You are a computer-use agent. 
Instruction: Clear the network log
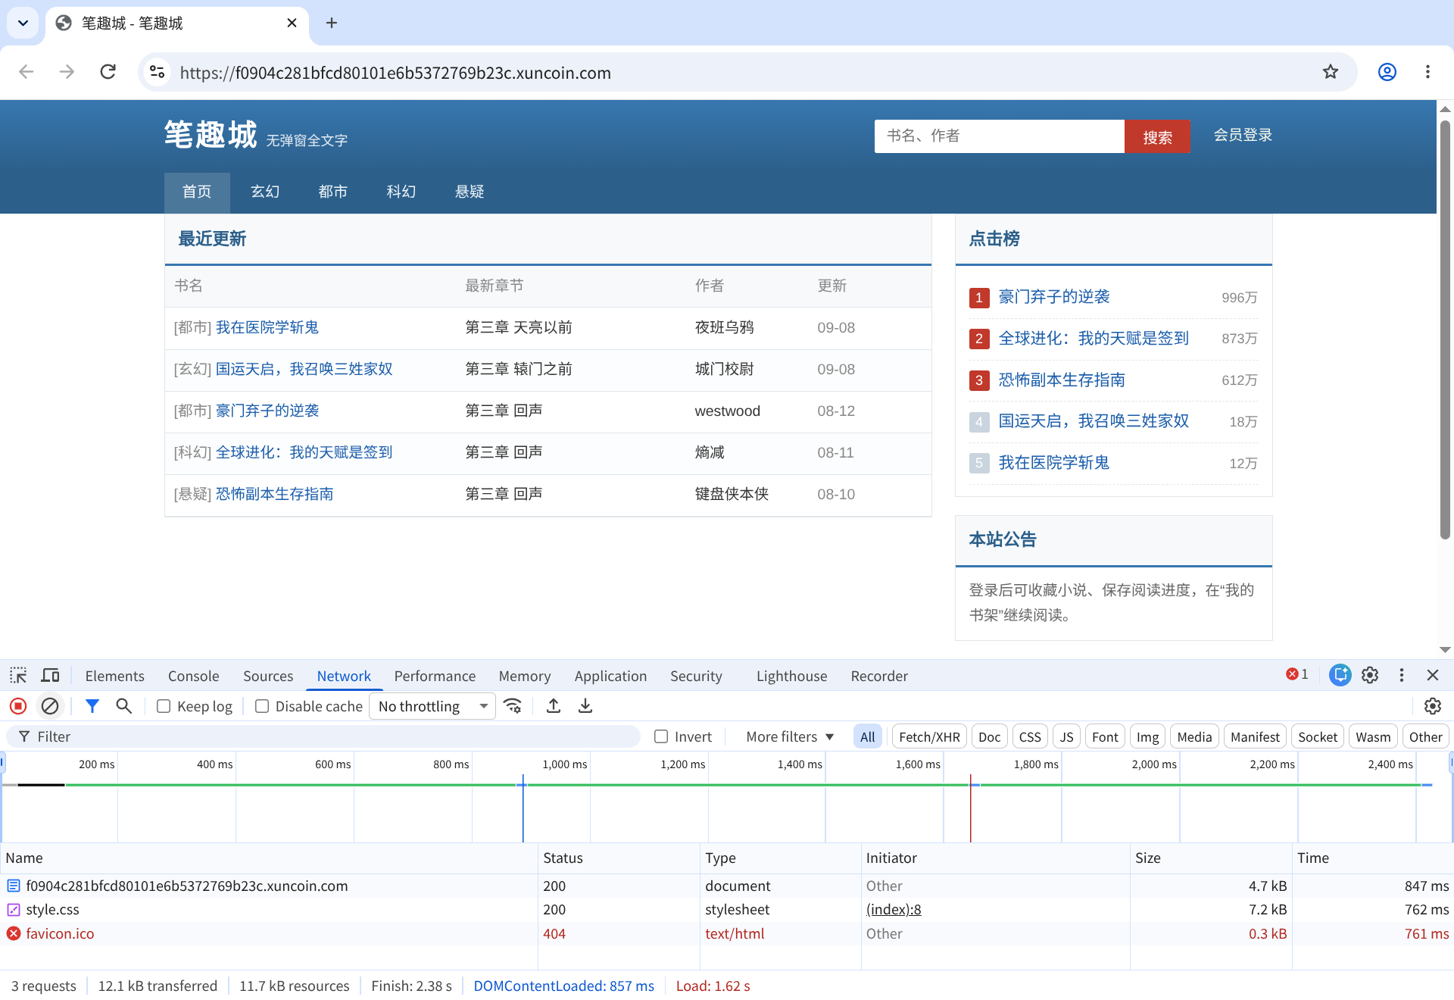[x=50, y=706]
